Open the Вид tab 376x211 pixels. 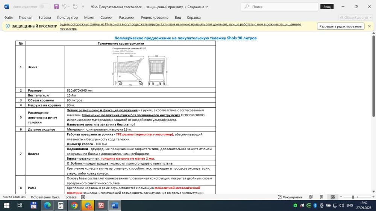[x=178, y=18]
